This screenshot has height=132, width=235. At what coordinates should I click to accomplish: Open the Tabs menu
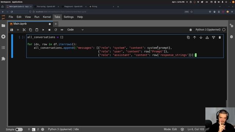coord(57,17)
